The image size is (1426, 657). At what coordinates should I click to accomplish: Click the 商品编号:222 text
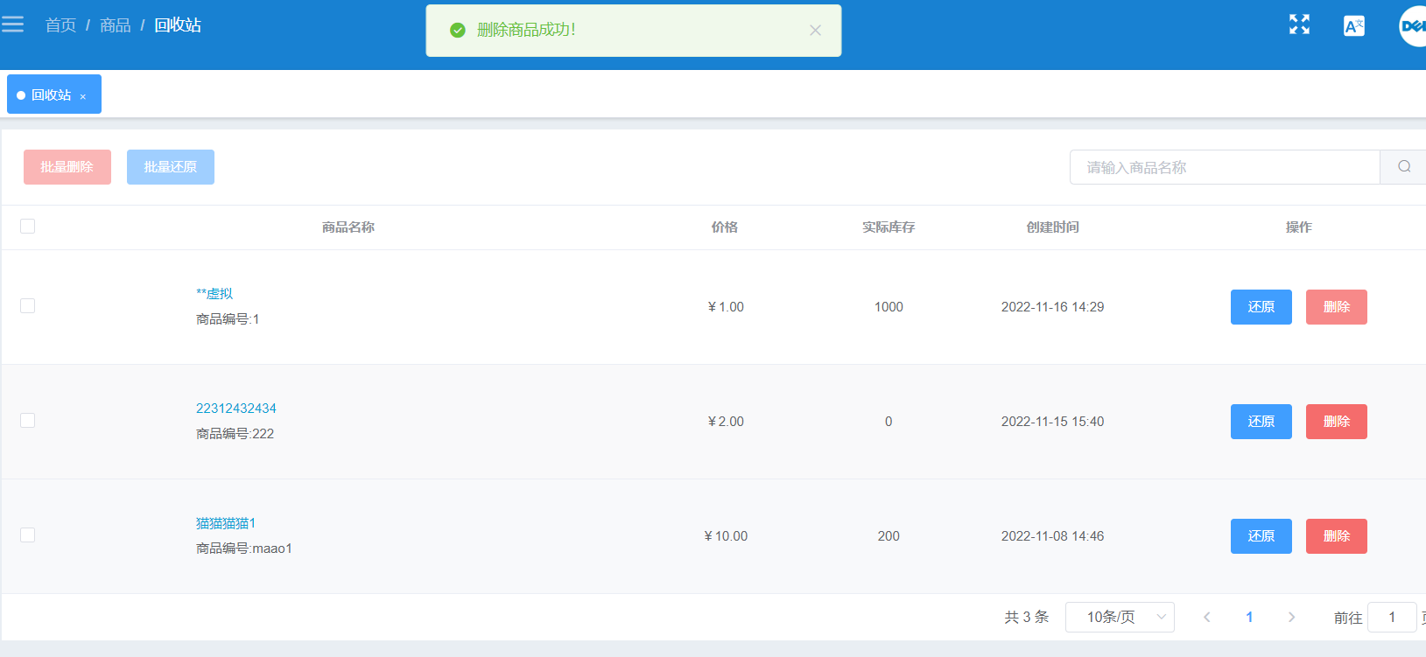[x=235, y=434]
